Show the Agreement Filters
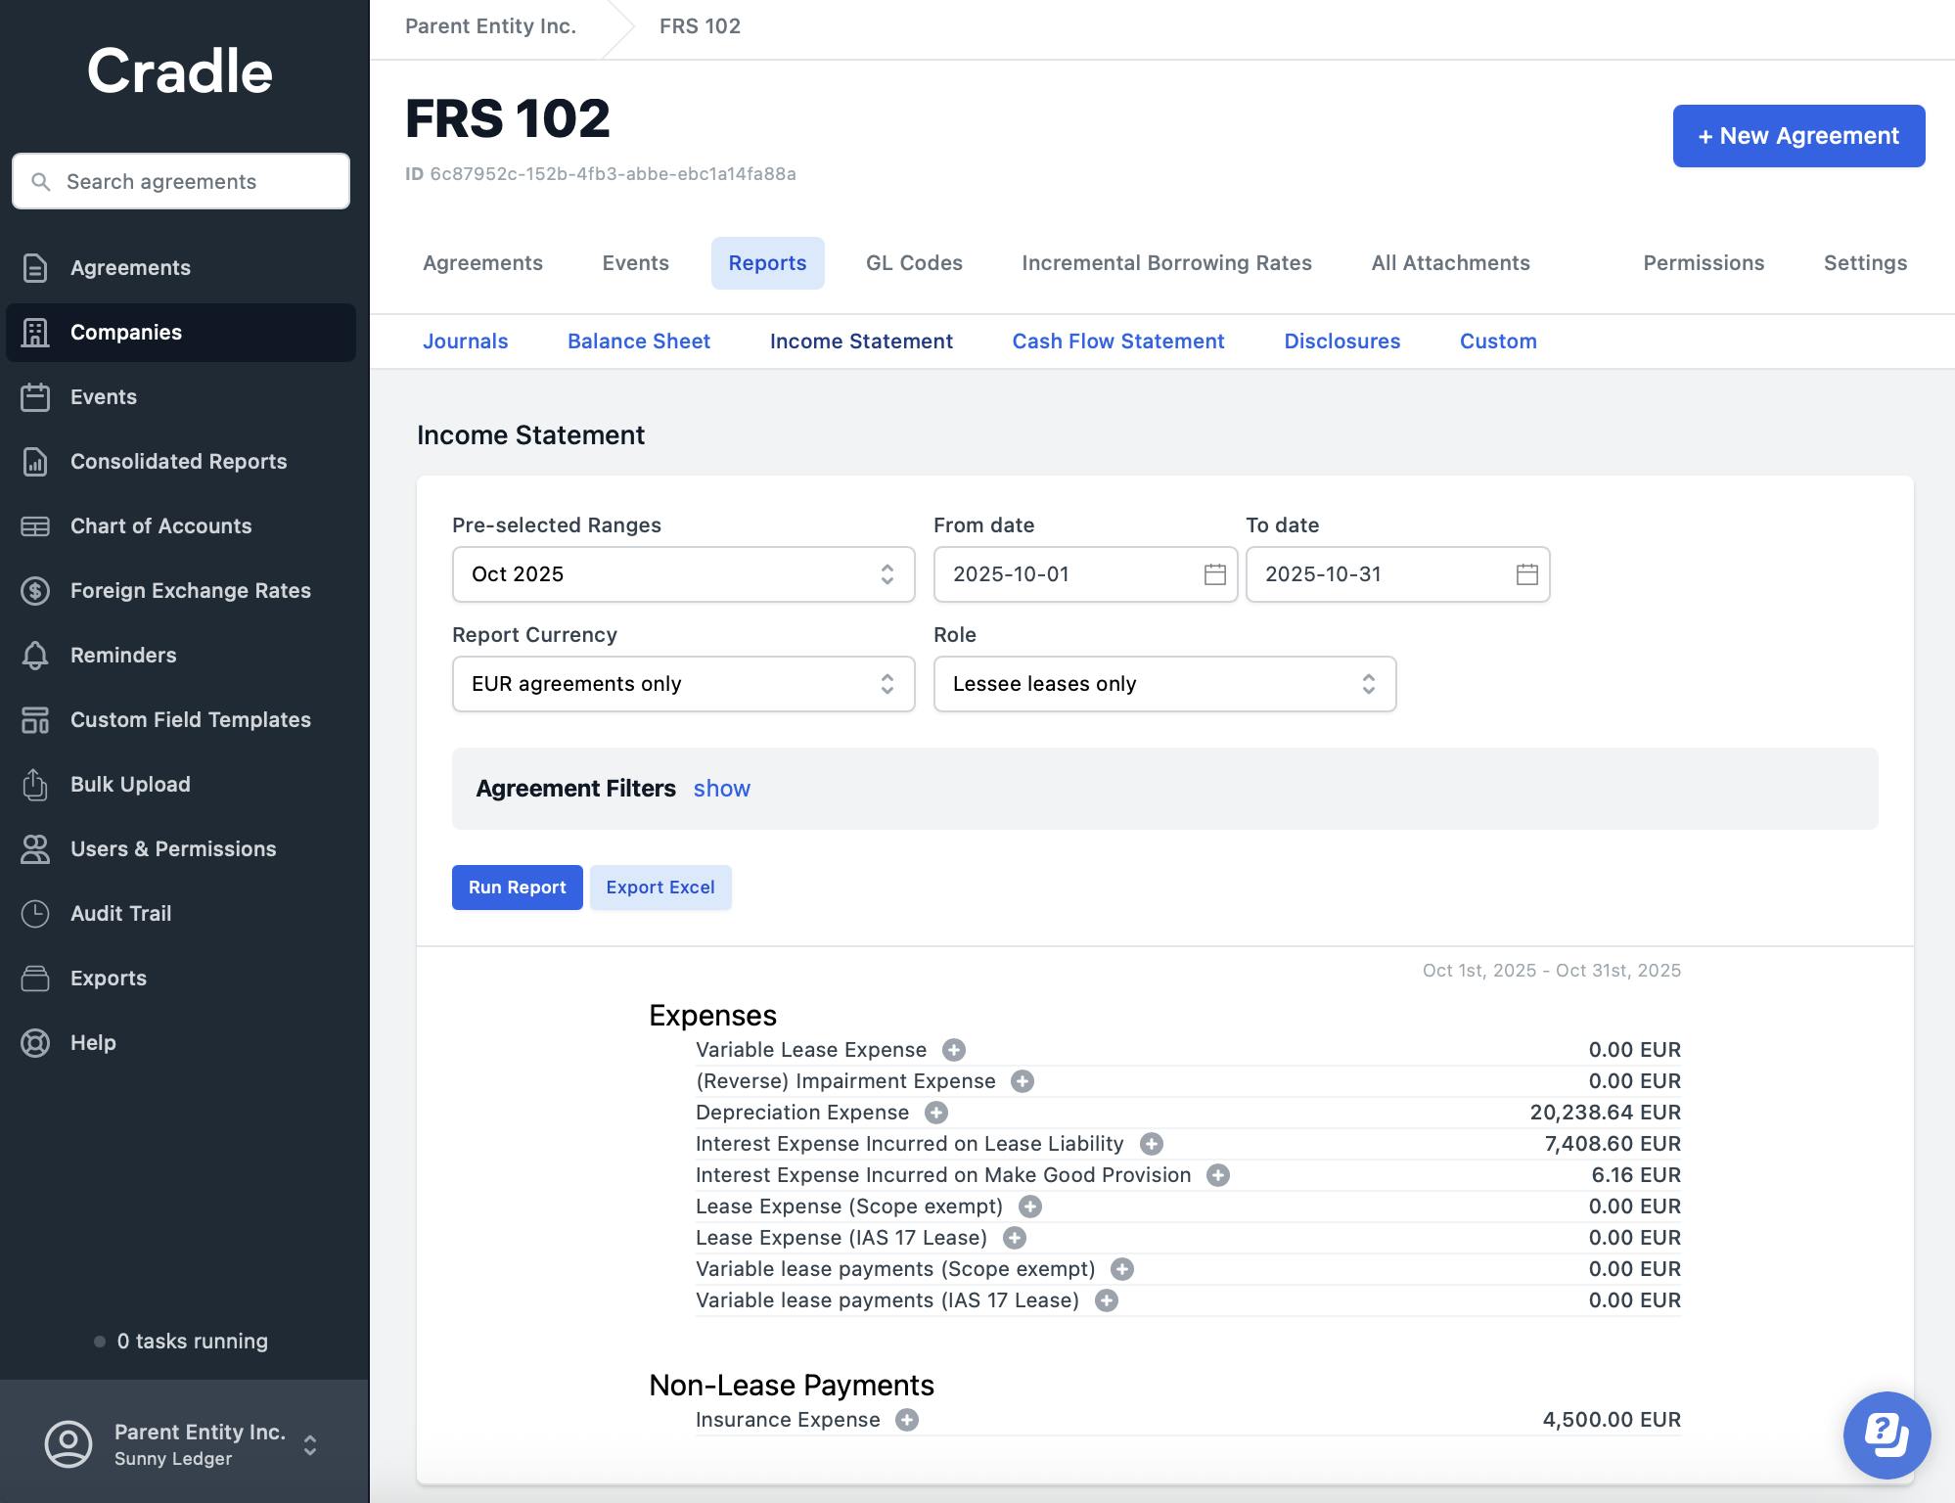Screen dimensions: 1955x1503 721,789
